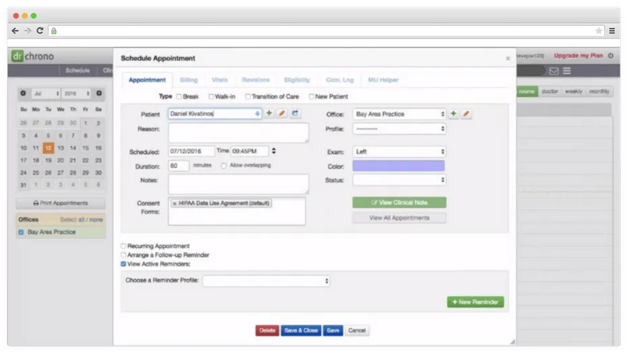Viewport: 629px width, 364px height.
Task: Click the Upgrade my Plan link
Action: point(578,56)
